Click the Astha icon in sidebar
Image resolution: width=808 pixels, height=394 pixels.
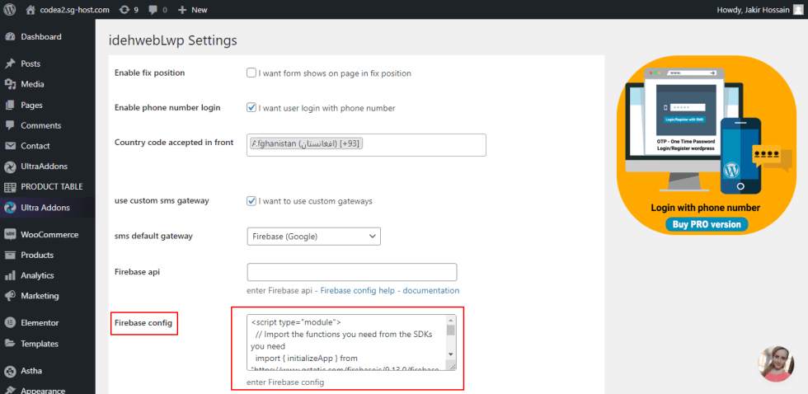10,371
